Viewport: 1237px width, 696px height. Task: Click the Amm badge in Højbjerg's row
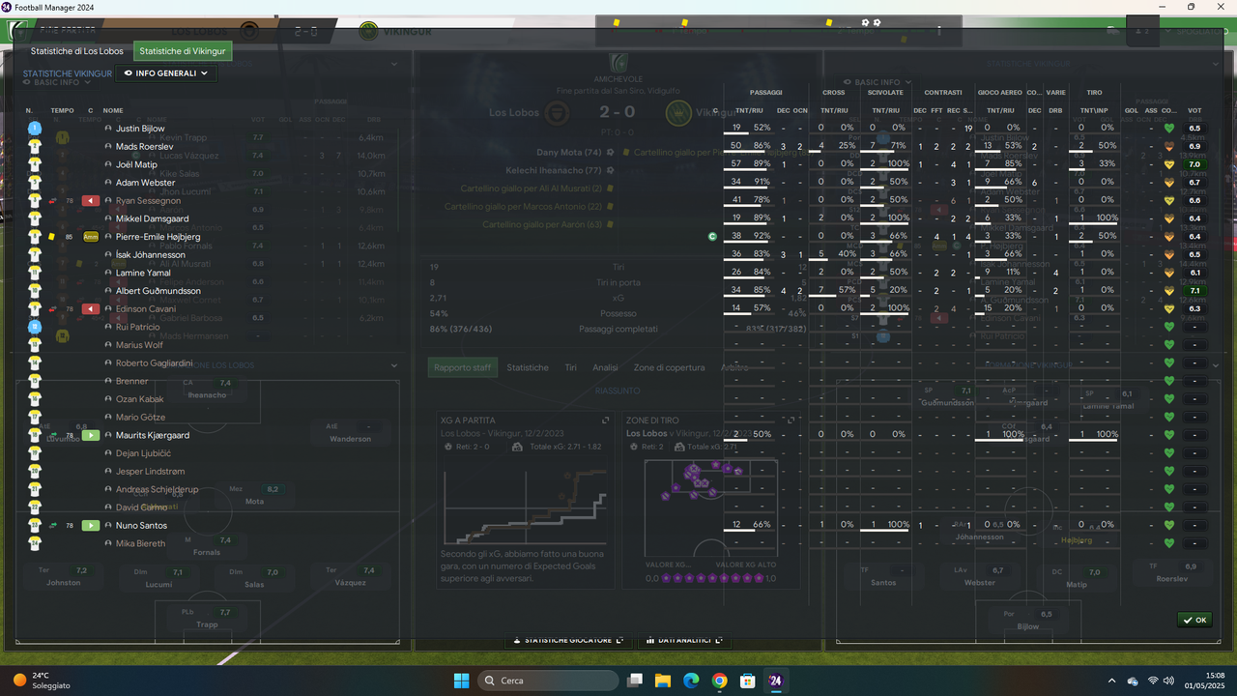pyautogui.click(x=91, y=237)
